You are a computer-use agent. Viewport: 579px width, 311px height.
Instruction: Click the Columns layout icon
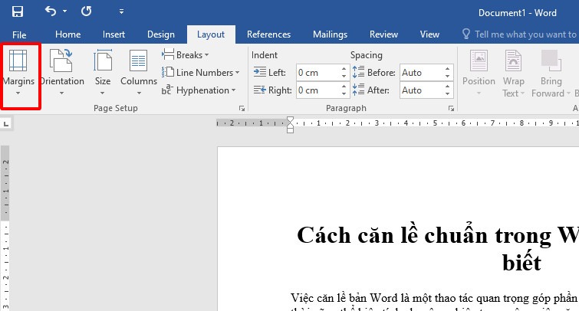(x=138, y=61)
